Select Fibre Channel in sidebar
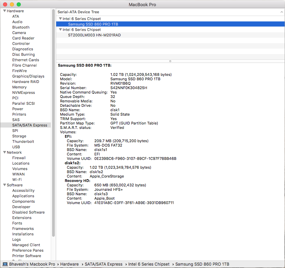 [x=25, y=65]
